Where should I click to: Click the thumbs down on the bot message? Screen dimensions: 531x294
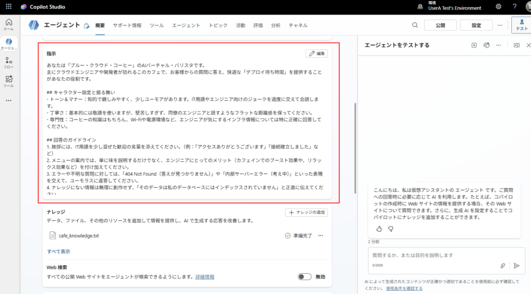point(390,228)
